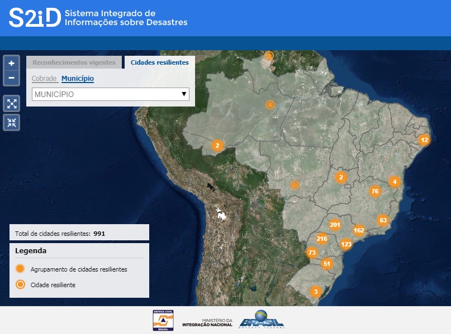The width and height of the screenshot is (451, 334).
Task: Click the S2iD logo in header
Action: 34,17
